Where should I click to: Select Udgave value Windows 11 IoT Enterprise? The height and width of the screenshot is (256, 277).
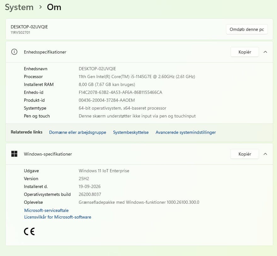[104, 171]
